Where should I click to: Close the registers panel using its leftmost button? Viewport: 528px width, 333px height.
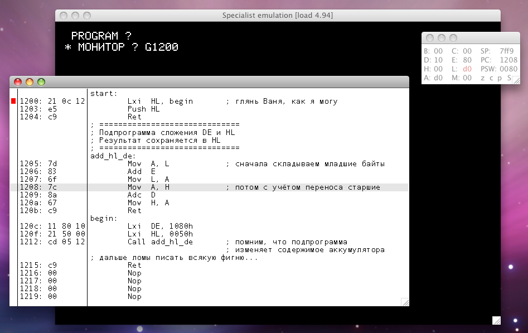pos(430,38)
